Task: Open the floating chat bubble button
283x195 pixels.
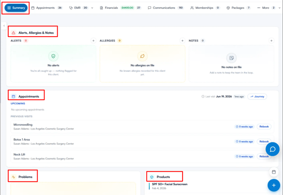Action: (x=273, y=149)
